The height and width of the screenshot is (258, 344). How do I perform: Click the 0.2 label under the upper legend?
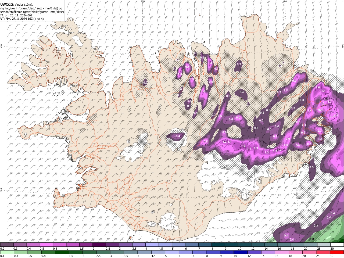point(2,249)
